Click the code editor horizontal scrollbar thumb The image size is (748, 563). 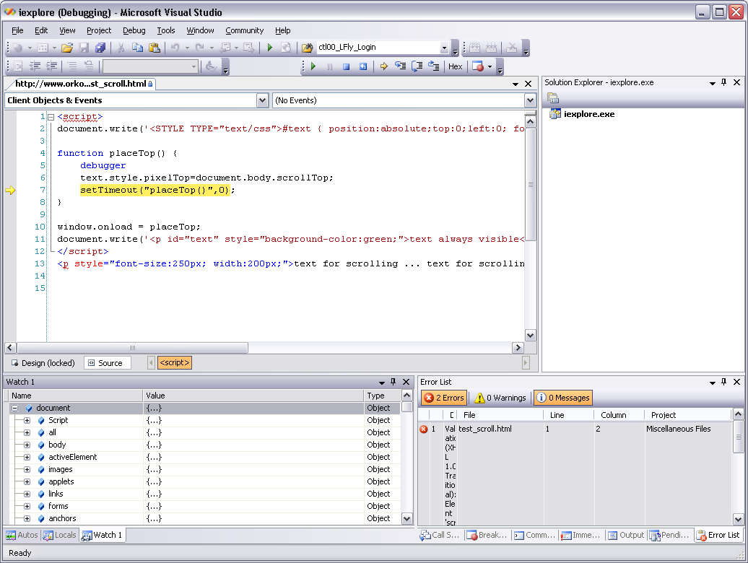pyautogui.click(x=132, y=347)
